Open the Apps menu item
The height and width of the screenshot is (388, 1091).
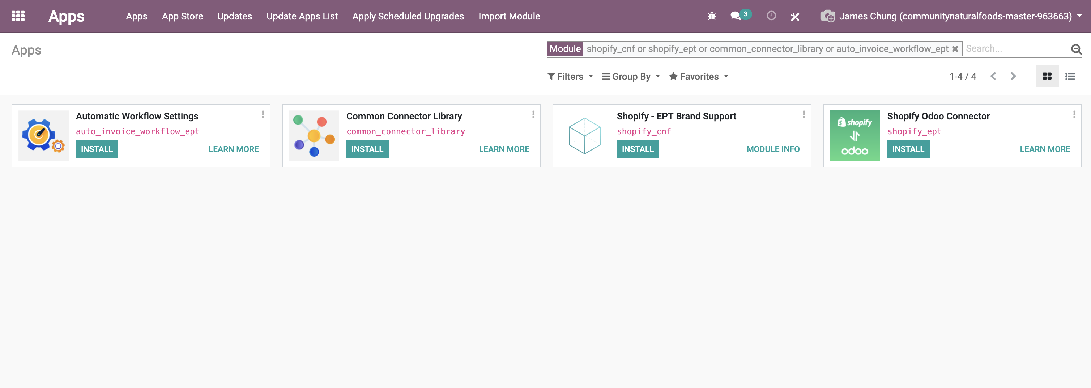(136, 17)
